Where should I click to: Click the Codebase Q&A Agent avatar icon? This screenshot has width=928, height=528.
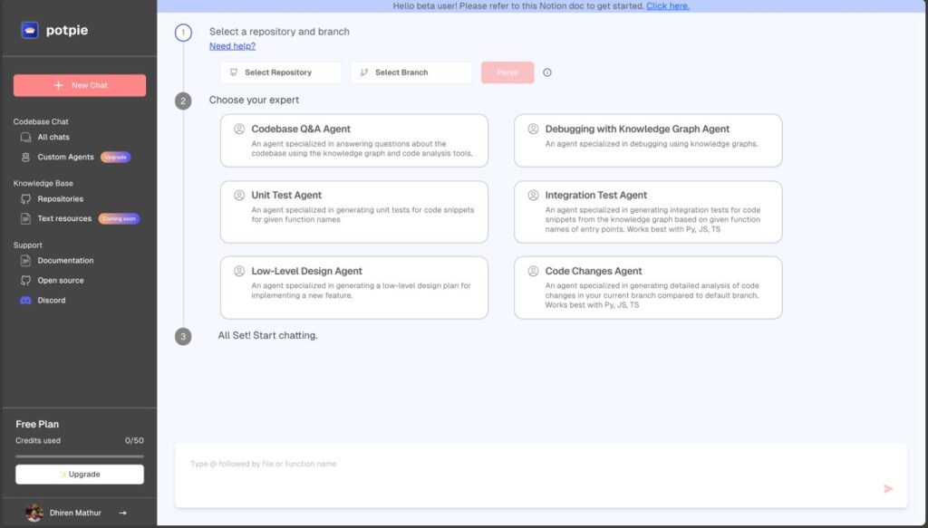click(x=239, y=129)
